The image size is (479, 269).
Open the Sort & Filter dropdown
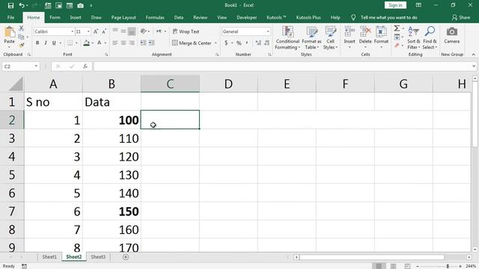[x=414, y=37]
